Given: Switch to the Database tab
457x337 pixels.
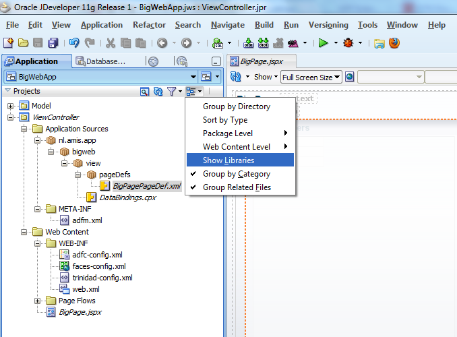Looking at the screenshot, I should pyautogui.click(x=102, y=61).
